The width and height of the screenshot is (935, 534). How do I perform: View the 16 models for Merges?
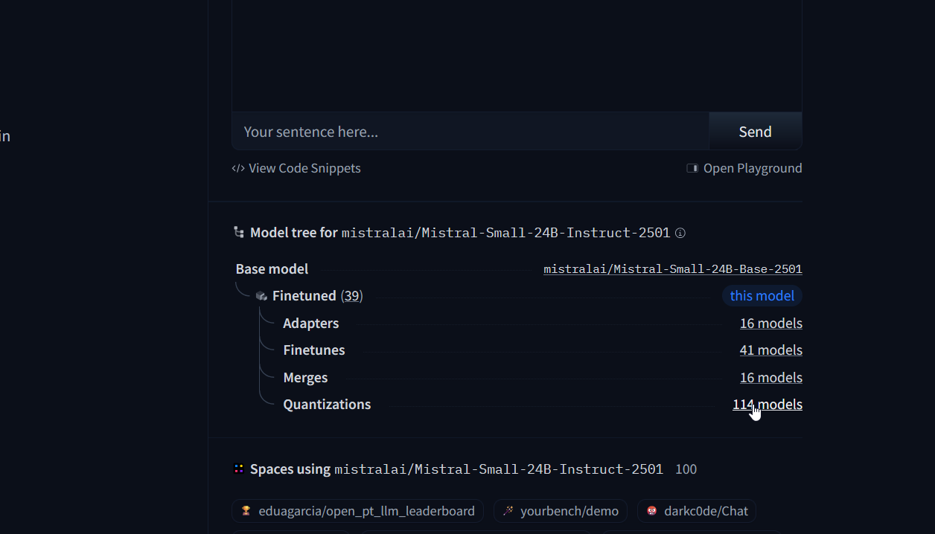click(x=771, y=378)
